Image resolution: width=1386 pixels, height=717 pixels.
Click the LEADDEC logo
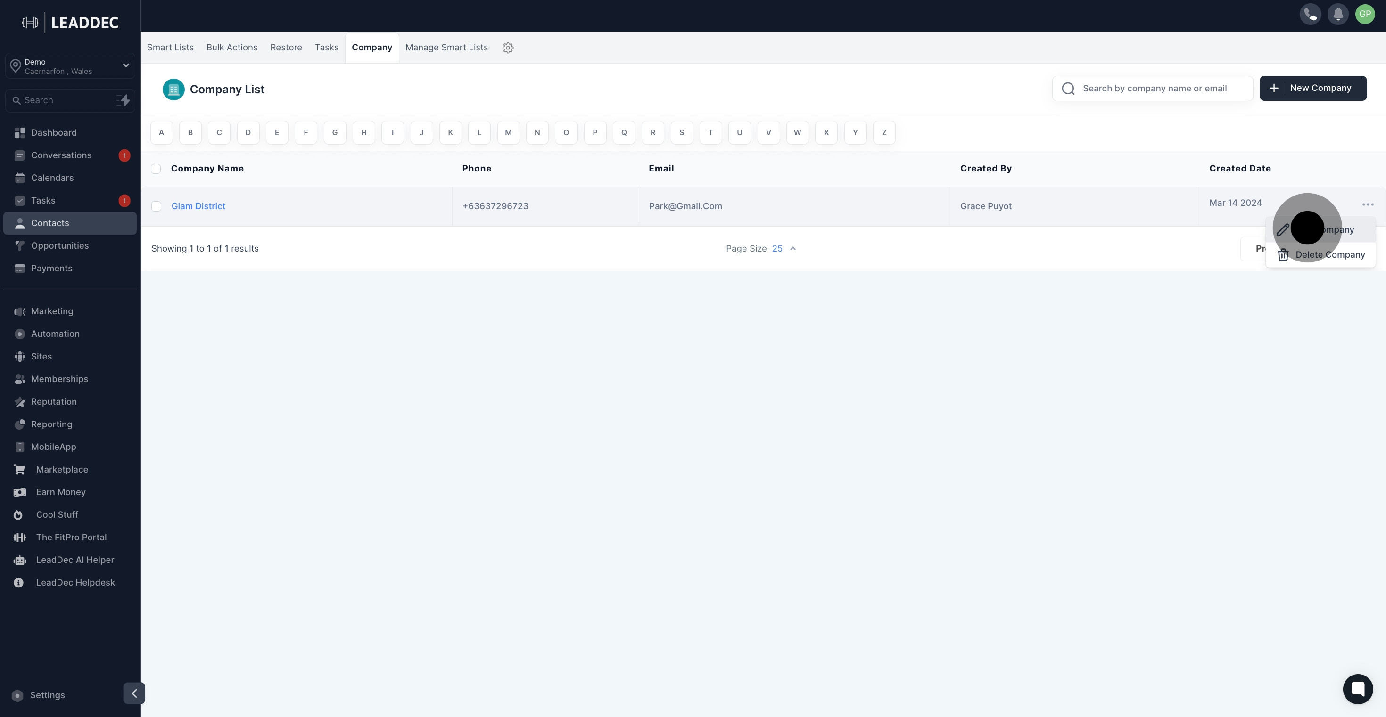click(x=70, y=23)
